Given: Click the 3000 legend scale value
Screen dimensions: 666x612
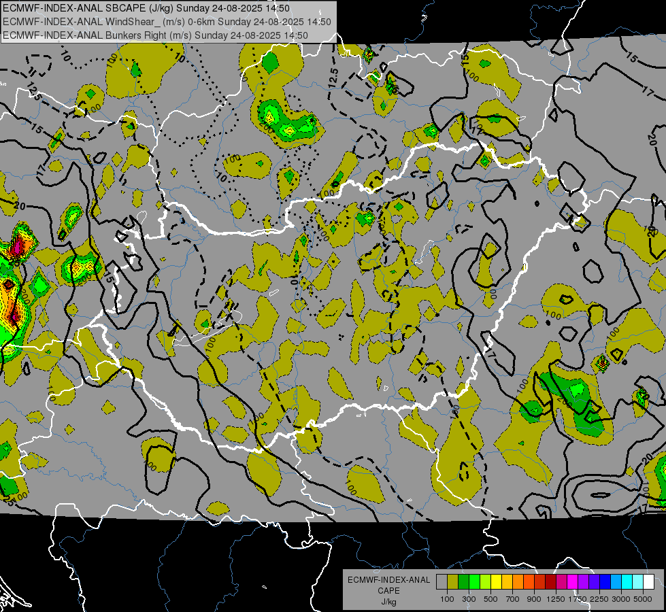Looking at the screenshot, I should click(x=621, y=599).
